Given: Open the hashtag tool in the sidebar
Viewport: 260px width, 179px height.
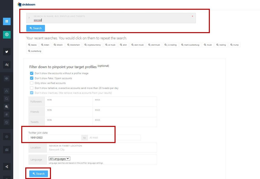Looking at the screenshot, I should tap(6, 114).
